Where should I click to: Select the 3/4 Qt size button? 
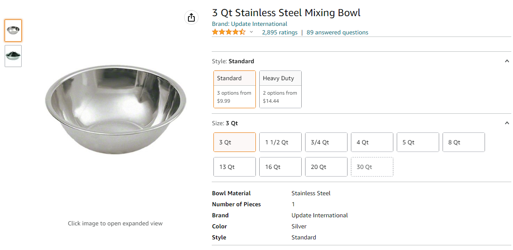coord(326,142)
